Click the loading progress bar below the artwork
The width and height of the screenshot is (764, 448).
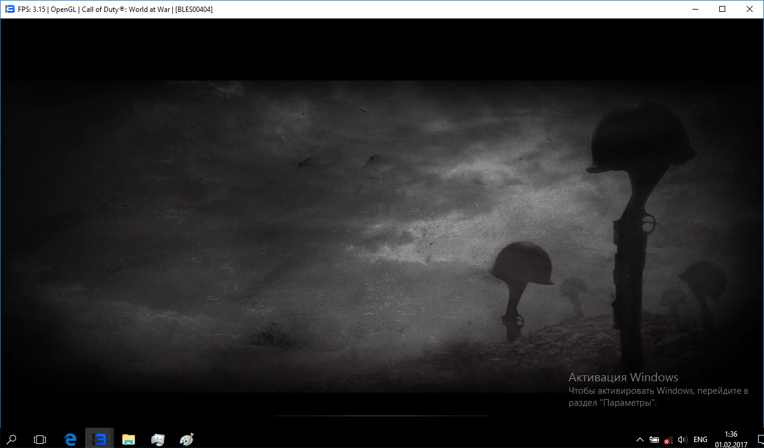point(381,415)
